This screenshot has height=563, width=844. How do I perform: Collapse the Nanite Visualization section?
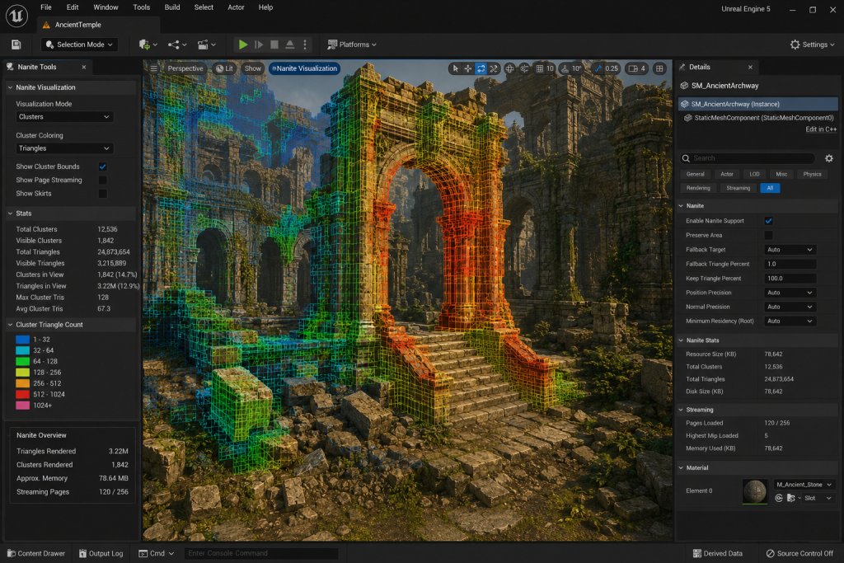[x=10, y=87]
